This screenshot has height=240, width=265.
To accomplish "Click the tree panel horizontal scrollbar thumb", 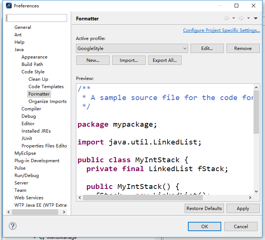I will tap(35, 212).
